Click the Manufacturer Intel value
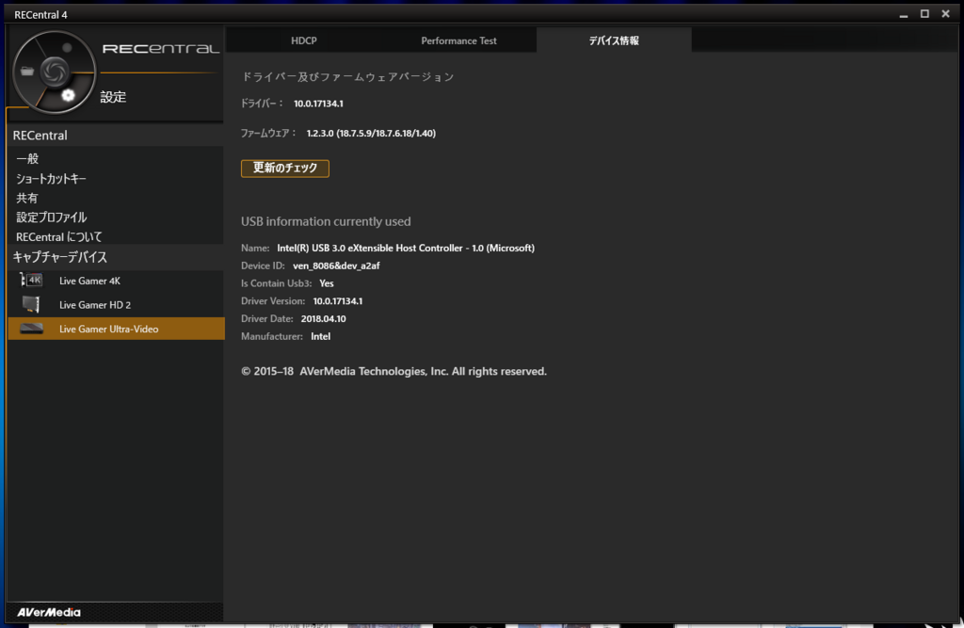Image resolution: width=964 pixels, height=628 pixels. (x=320, y=336)
